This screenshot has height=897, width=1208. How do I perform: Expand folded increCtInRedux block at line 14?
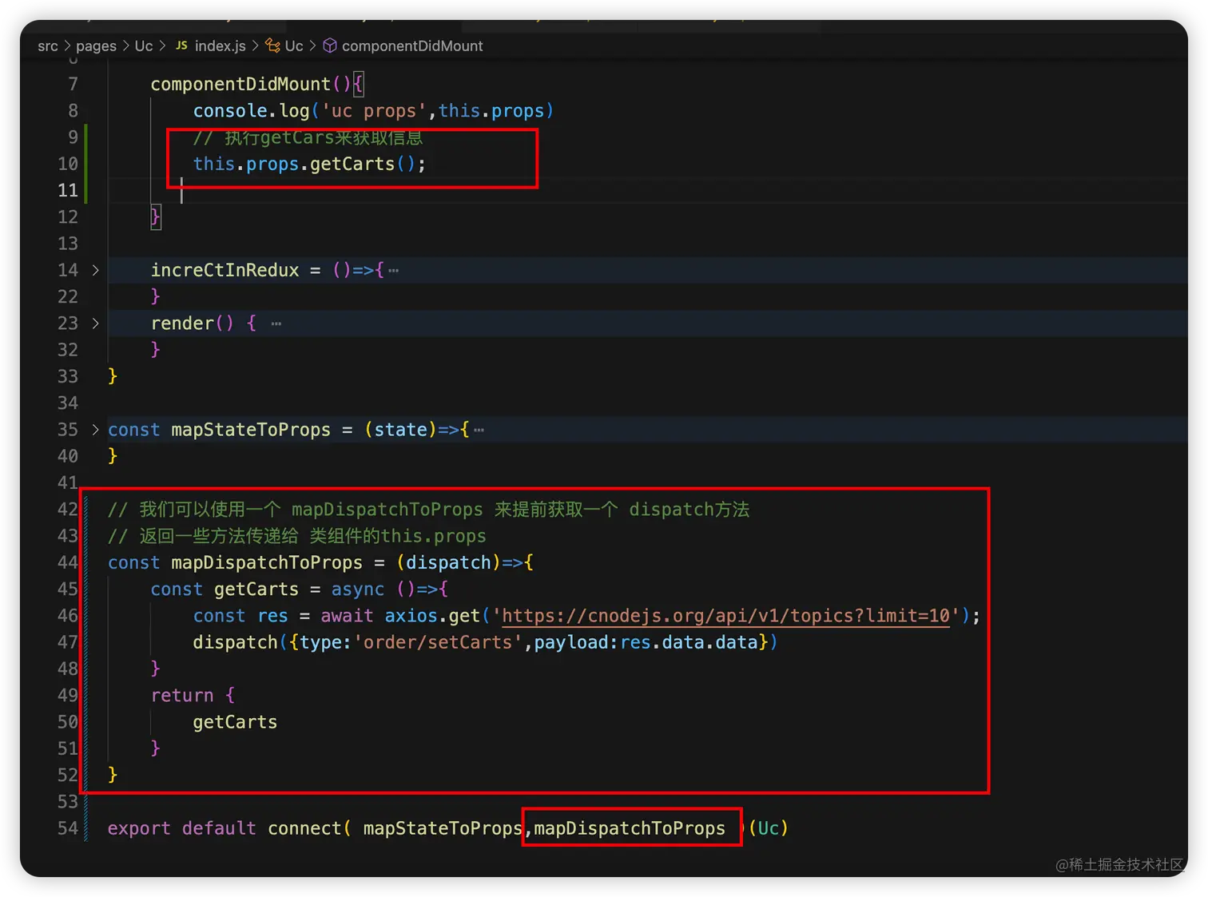click(x=95, y=270)
